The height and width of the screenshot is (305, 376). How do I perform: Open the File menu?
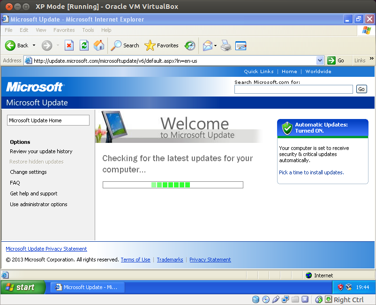click(8, 30)
